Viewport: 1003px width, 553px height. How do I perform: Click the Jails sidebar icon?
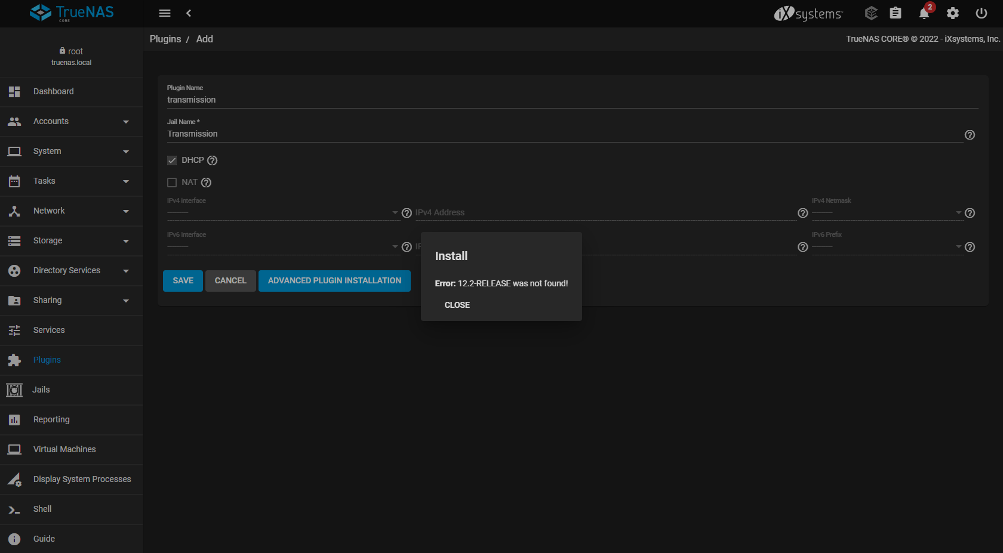tap(14, 390)
